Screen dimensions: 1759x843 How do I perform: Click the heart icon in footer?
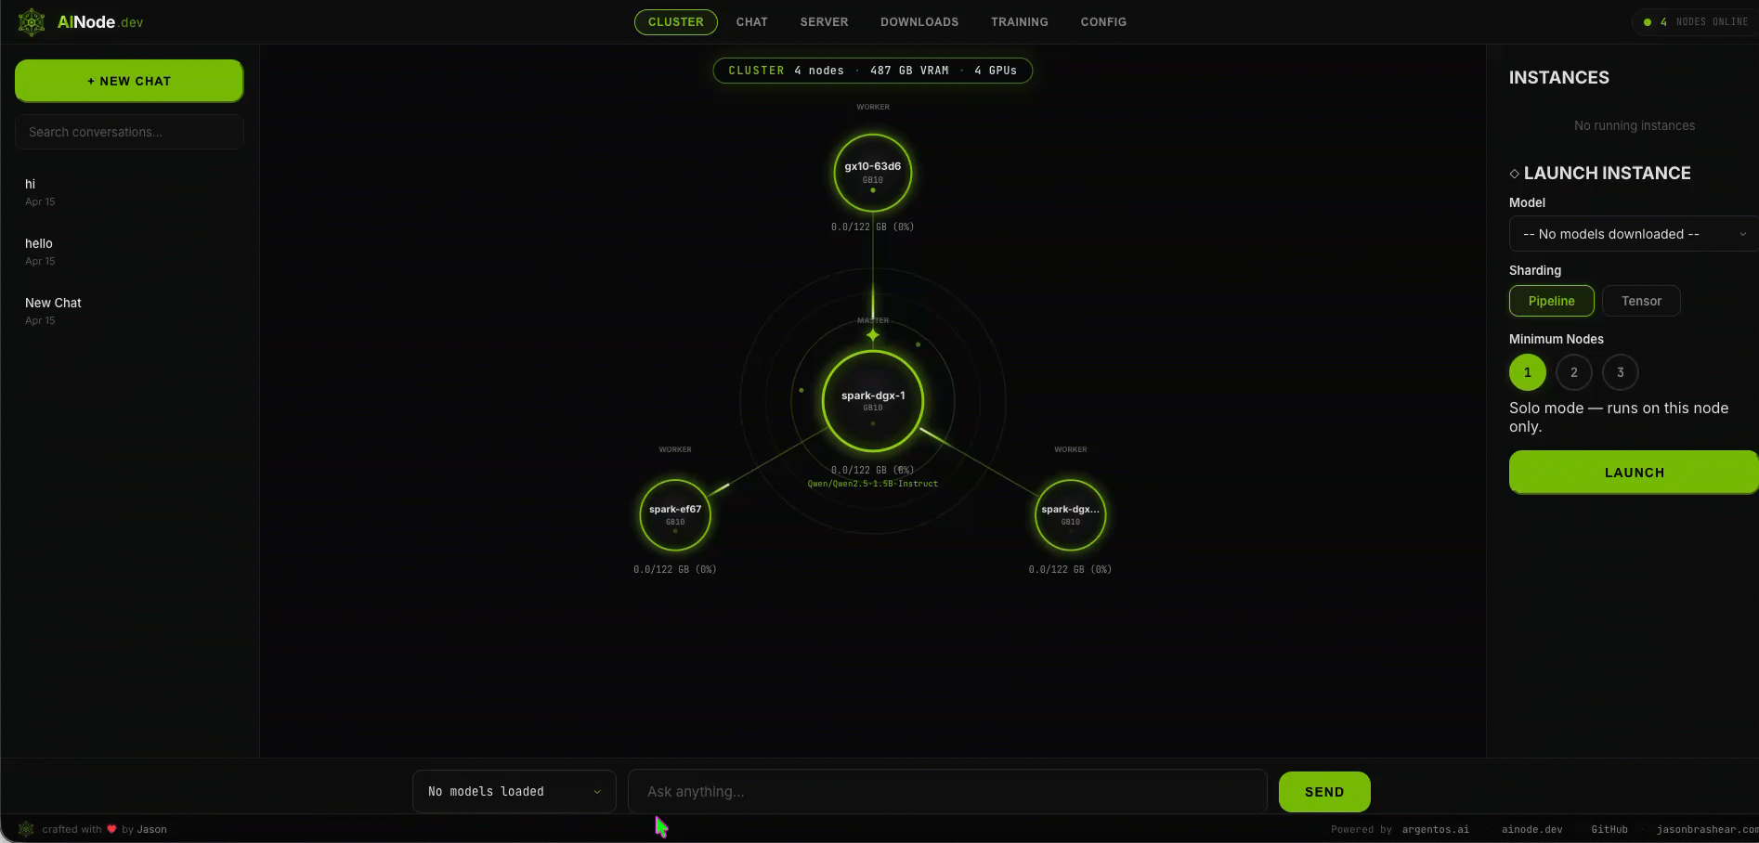[111, 829]
